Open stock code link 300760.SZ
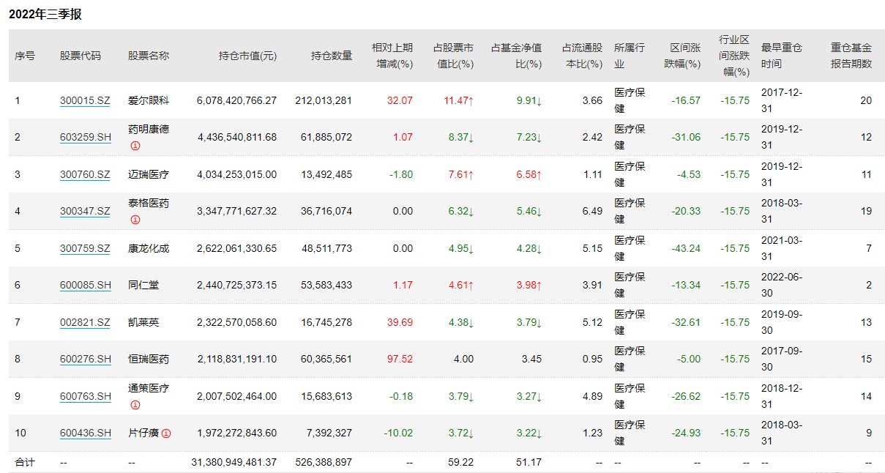 point(85,174)
